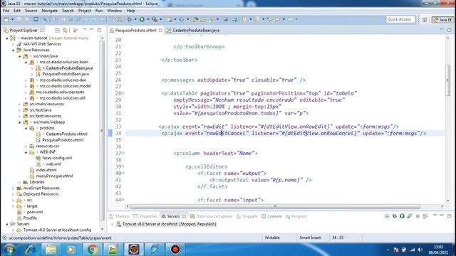The width and height of the screenshot is (456, 256).
Task: Maximize the Servers bottom panel
Action: 450,216
